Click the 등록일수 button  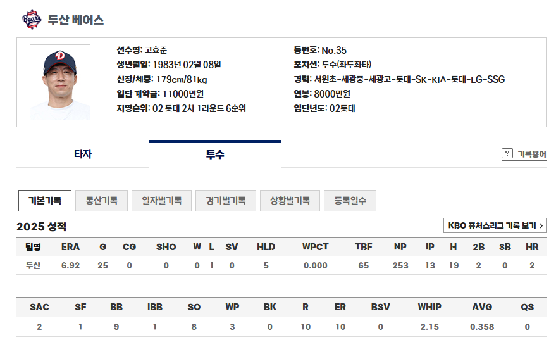[x=350, y=201]
